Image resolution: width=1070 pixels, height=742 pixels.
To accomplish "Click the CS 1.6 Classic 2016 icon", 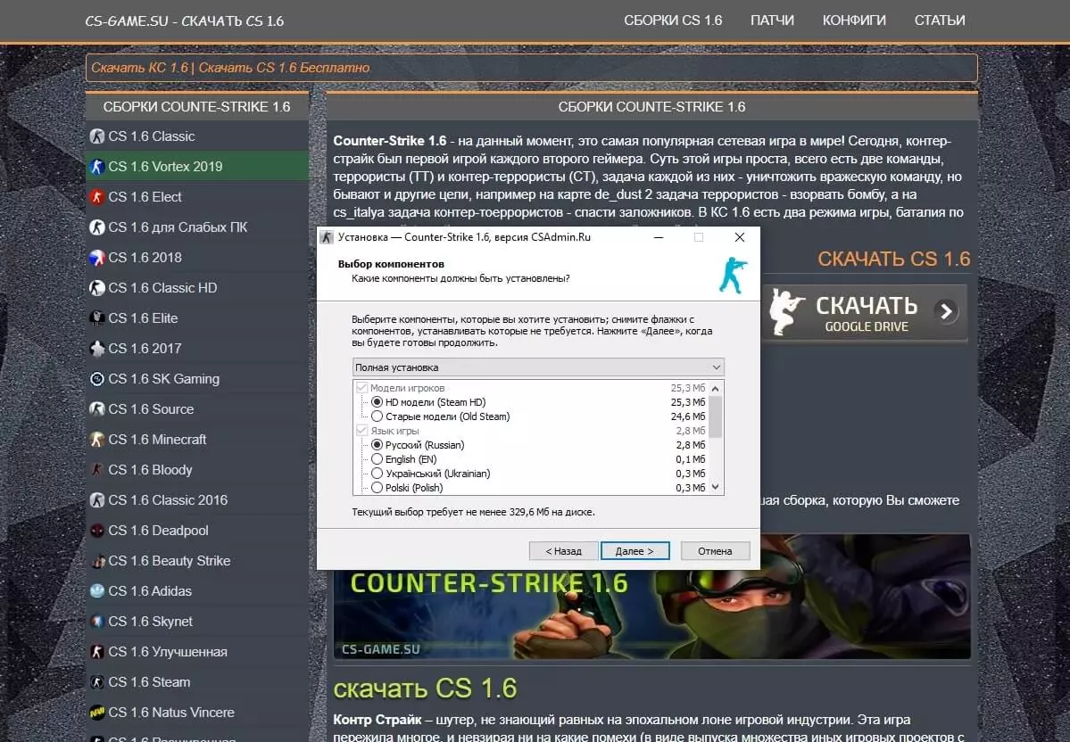I will coord(97,500).
